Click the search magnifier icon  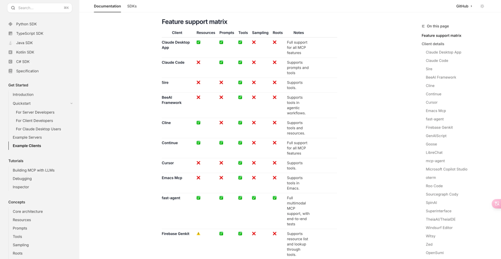click(x=13, y=8)
